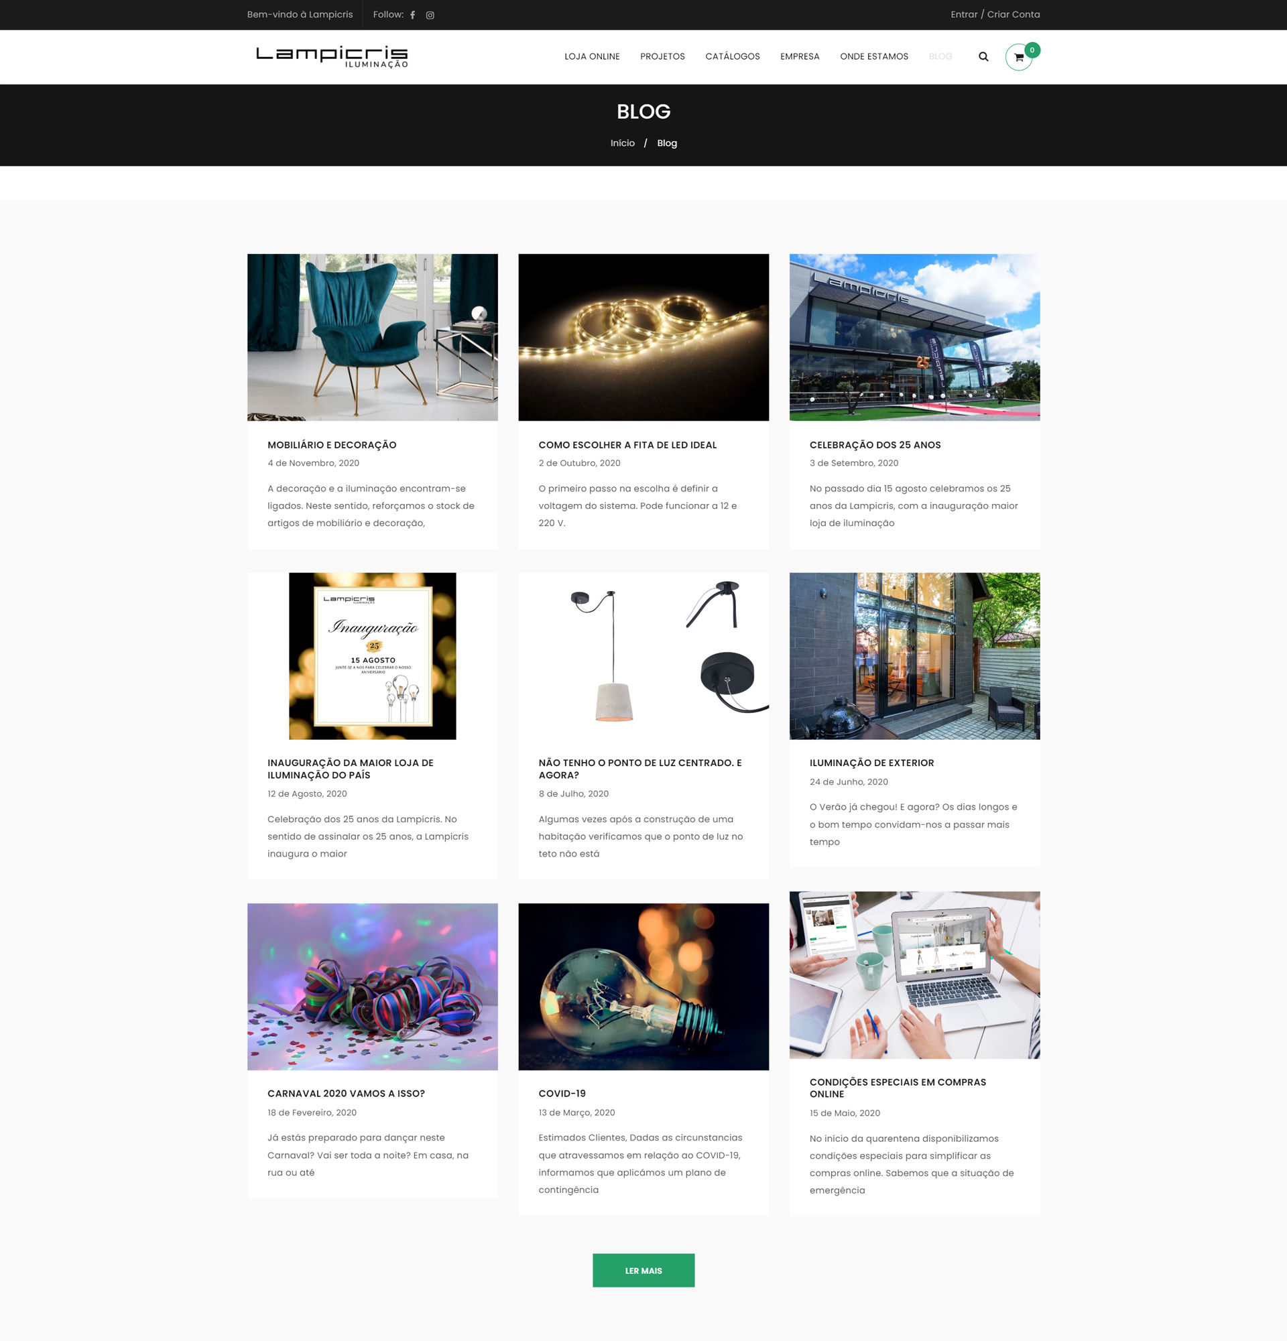Click the search magnifier icon
1287x1341 pixels.
tap(983, 57)
